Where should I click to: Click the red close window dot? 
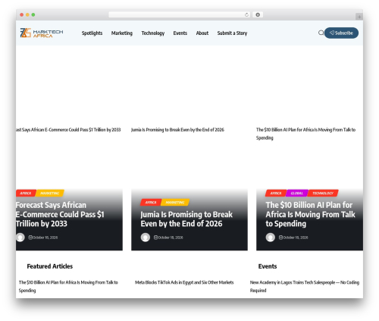22,14
